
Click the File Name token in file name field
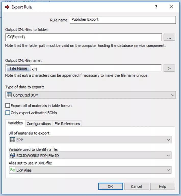click(18, 68)
